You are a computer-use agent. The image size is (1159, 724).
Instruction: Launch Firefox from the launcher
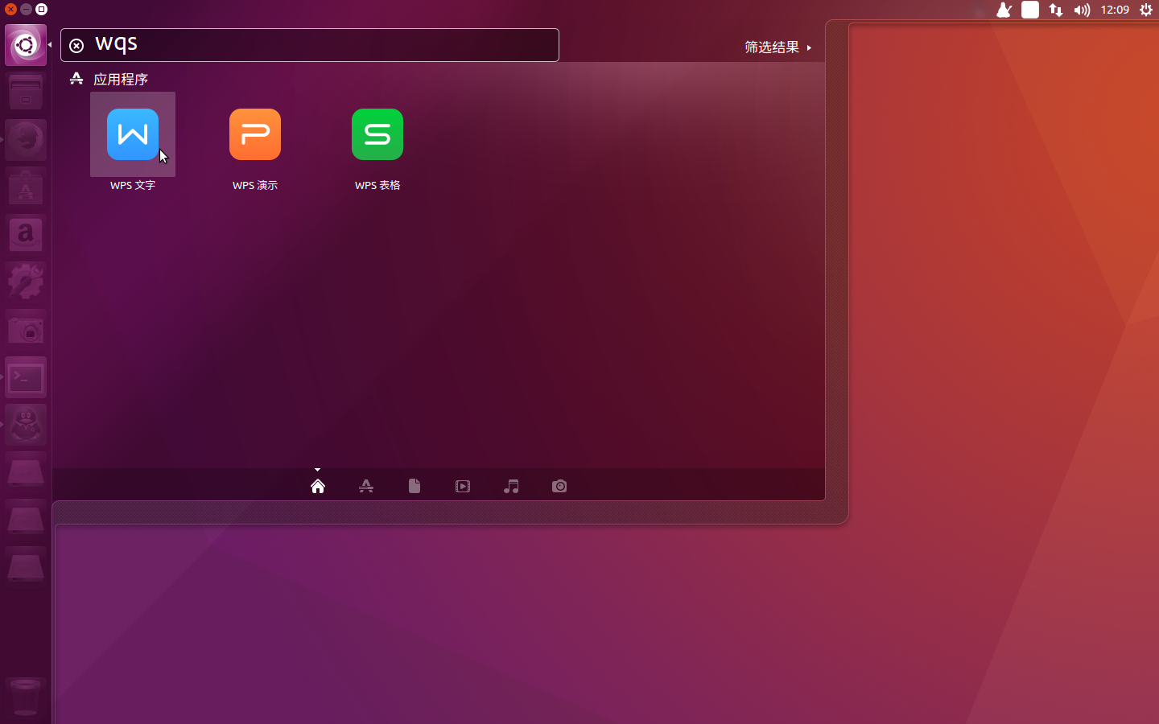pos(26,139)
